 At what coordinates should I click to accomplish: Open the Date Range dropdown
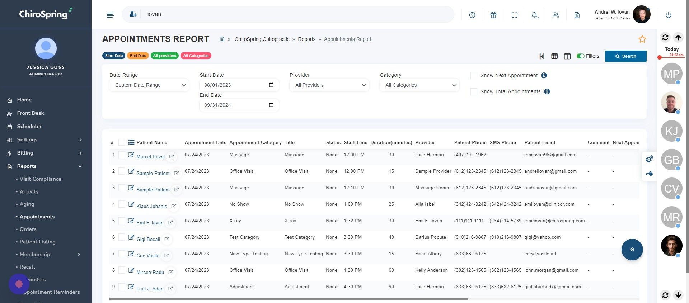(149, 85)
